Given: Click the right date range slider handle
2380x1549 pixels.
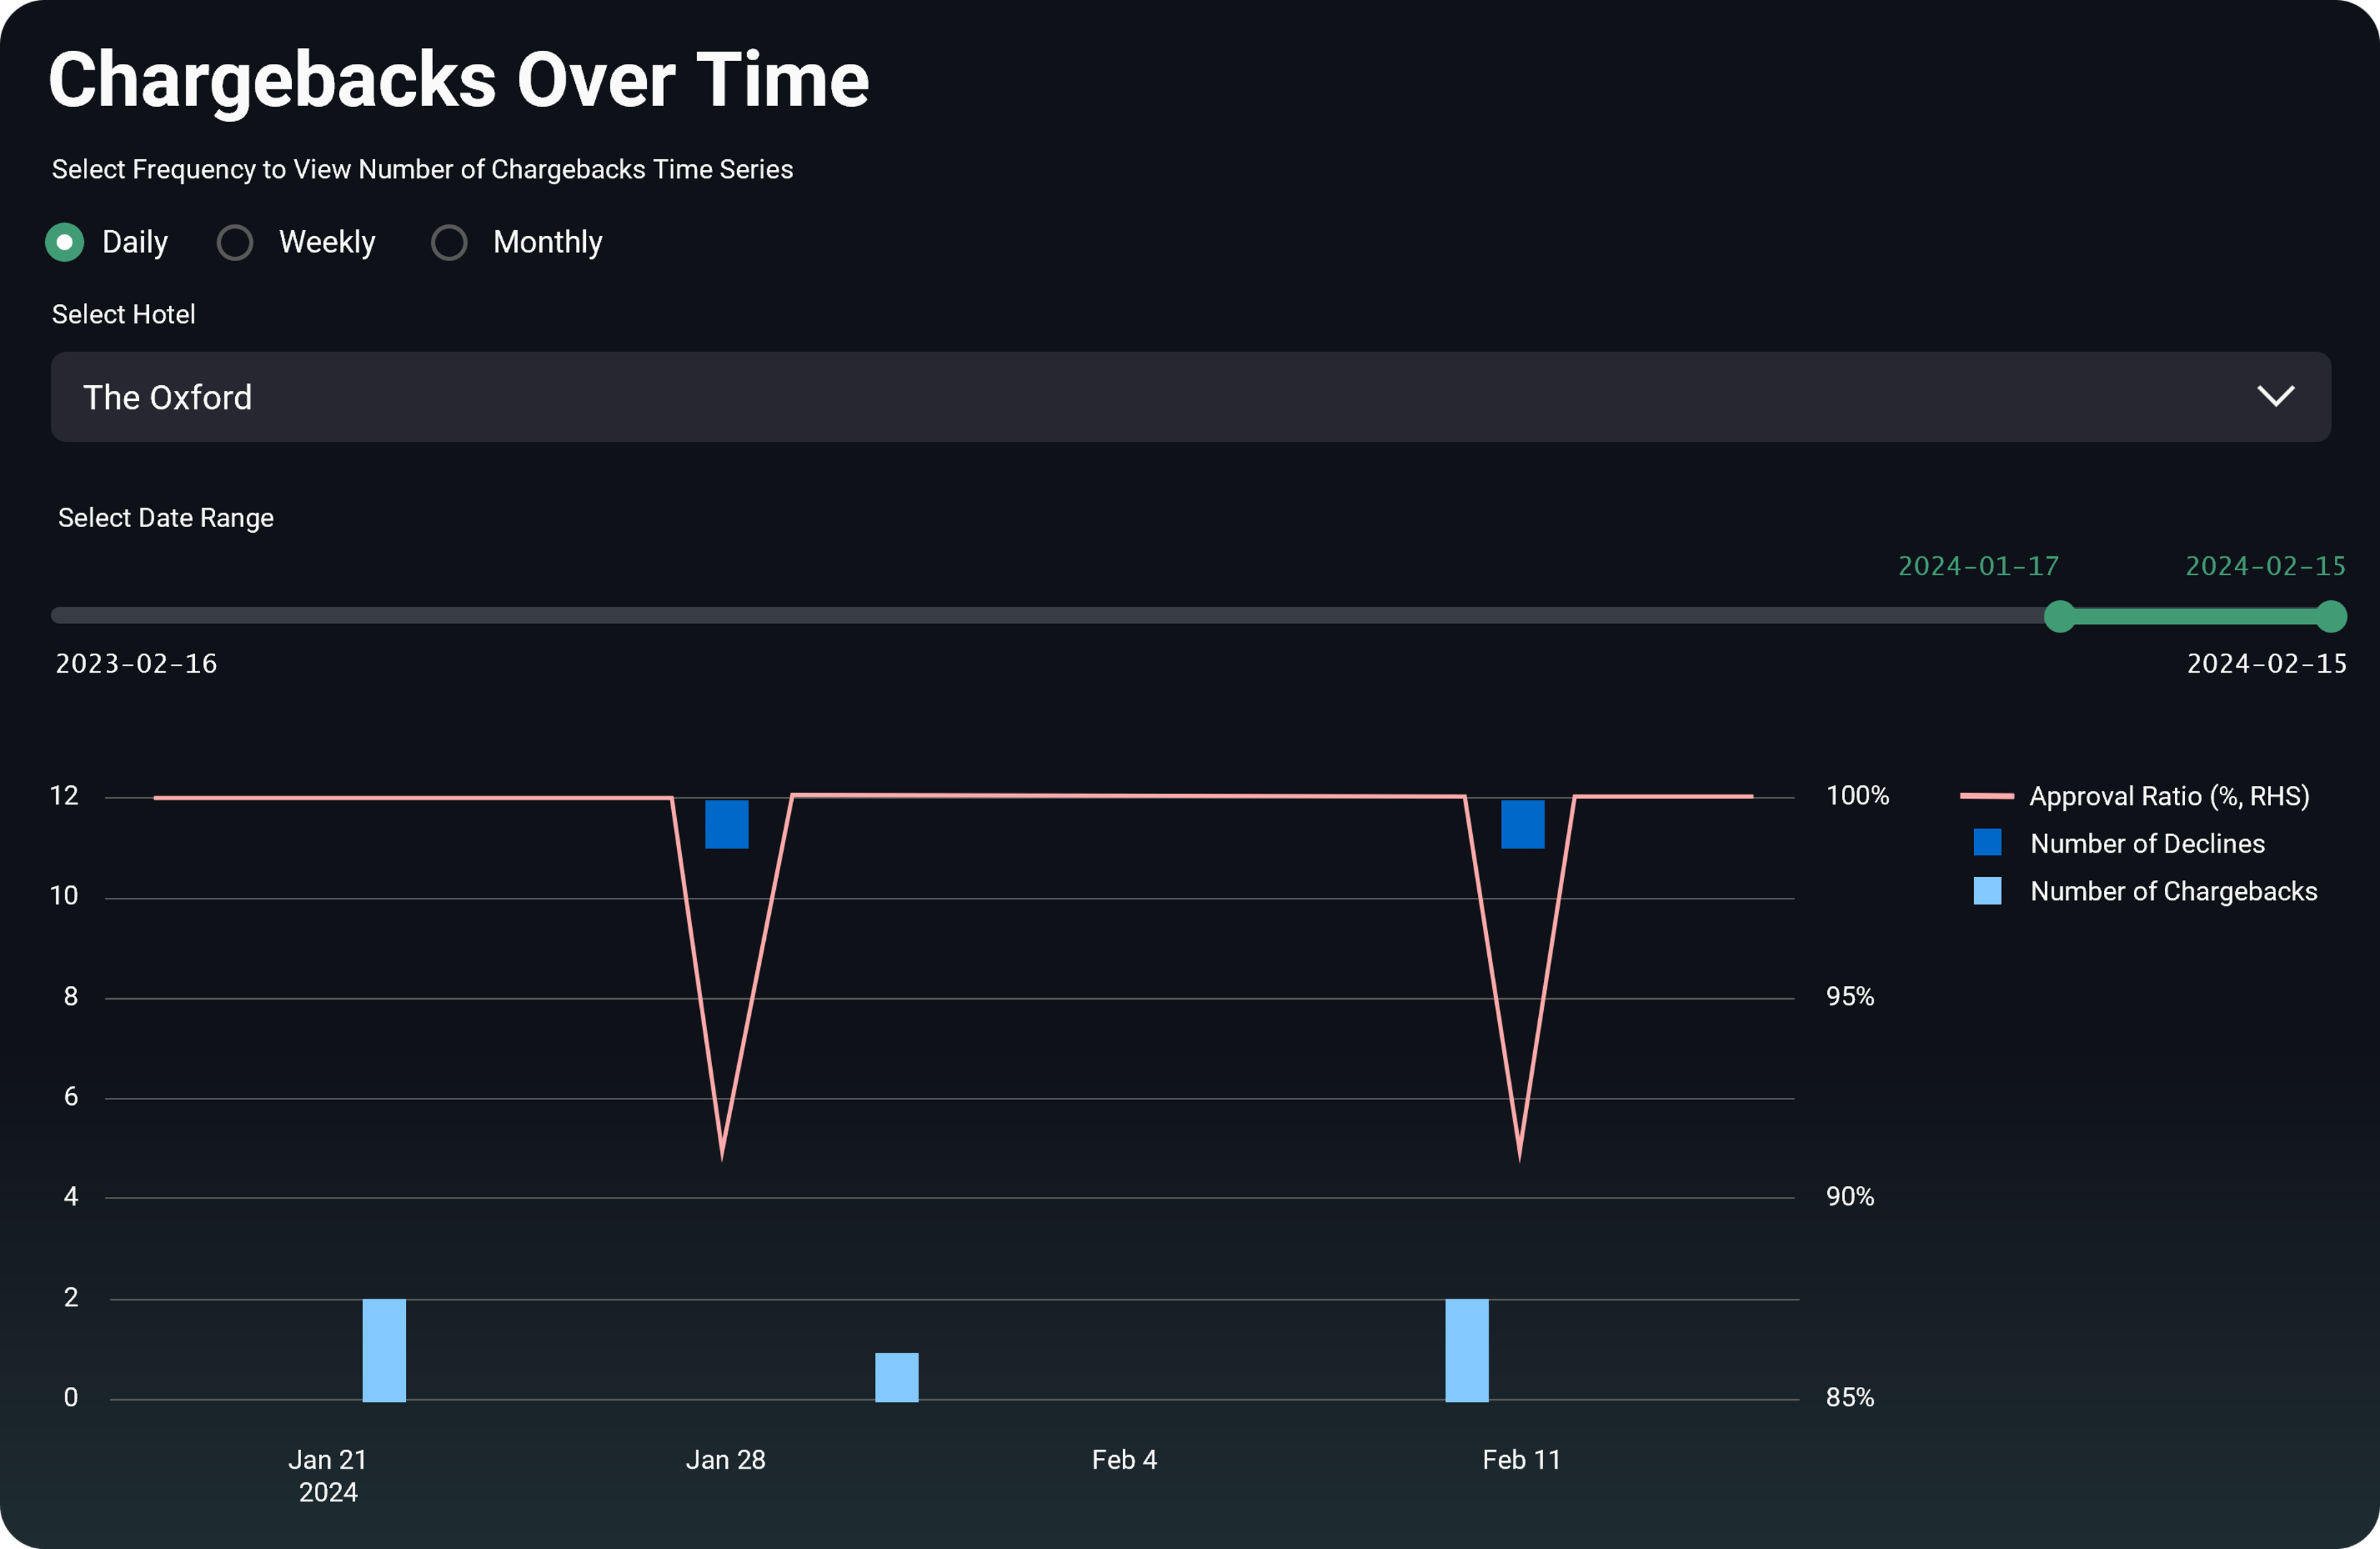Looking at the screenshot, I should [x=2331, y=616].
